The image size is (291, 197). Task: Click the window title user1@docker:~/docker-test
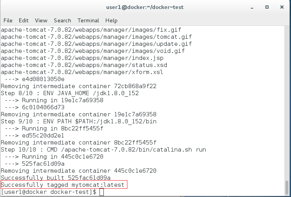145,7
